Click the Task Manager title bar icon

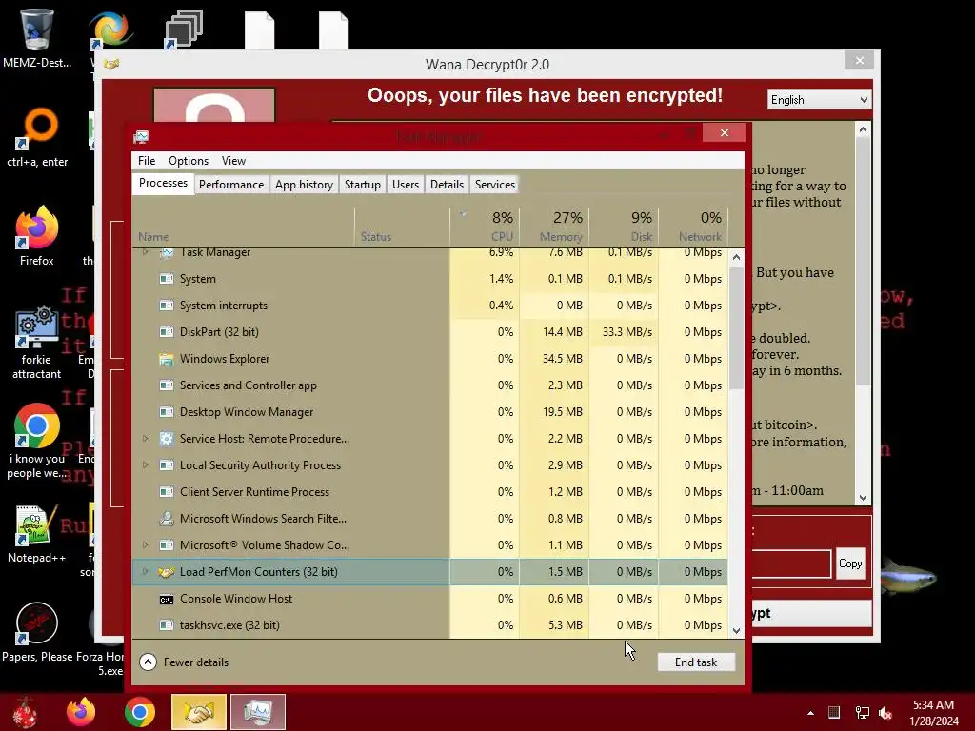(x=141, y=137)
